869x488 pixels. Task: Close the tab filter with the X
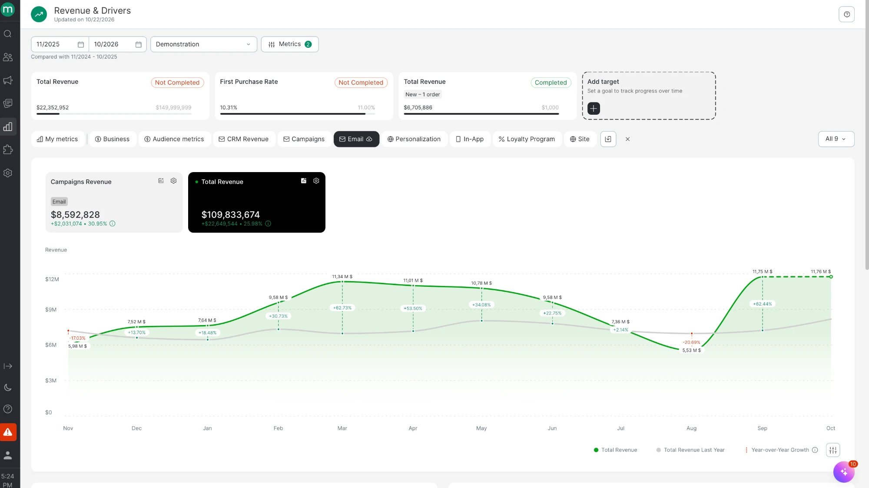[627, 139]
